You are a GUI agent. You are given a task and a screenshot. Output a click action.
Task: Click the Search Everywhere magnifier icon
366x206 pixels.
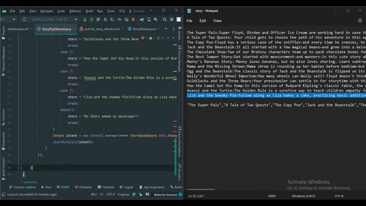165,19
